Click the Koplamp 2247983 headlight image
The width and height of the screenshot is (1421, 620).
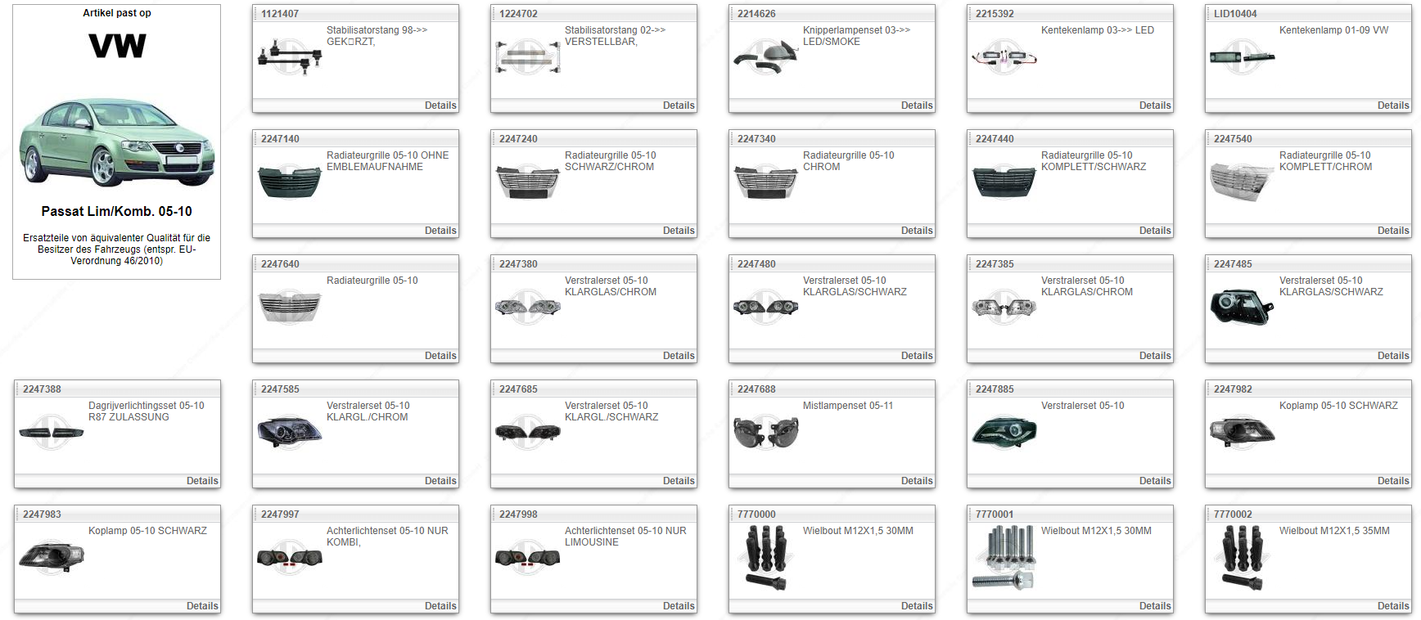coord(52,556)
